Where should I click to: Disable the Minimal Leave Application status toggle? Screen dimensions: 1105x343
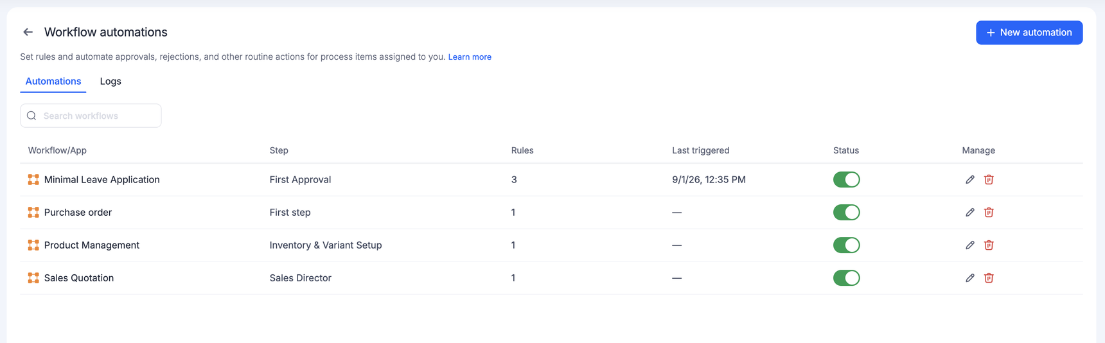(x=846, y=180)
